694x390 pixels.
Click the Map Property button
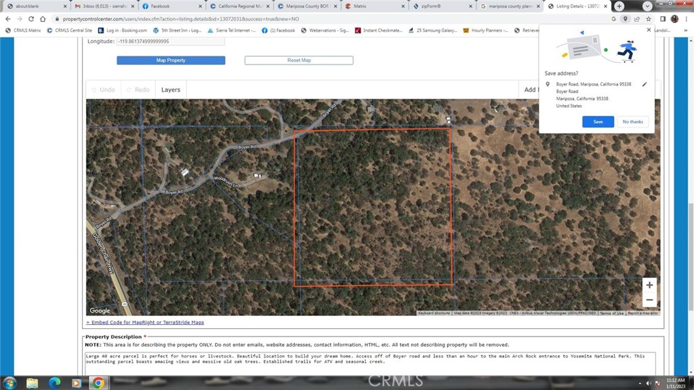tap(171, 60)
